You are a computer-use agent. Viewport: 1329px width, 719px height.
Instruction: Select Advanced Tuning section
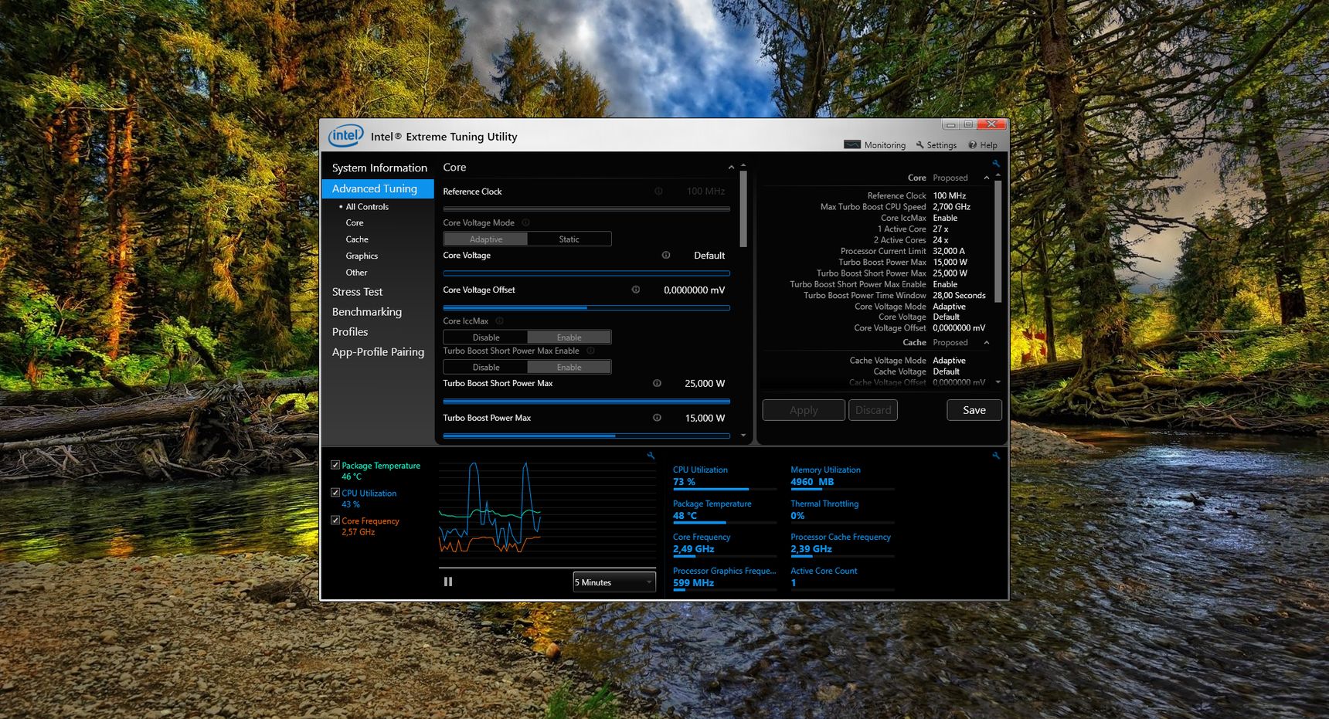pyautogui.click(x=378, y=188)
